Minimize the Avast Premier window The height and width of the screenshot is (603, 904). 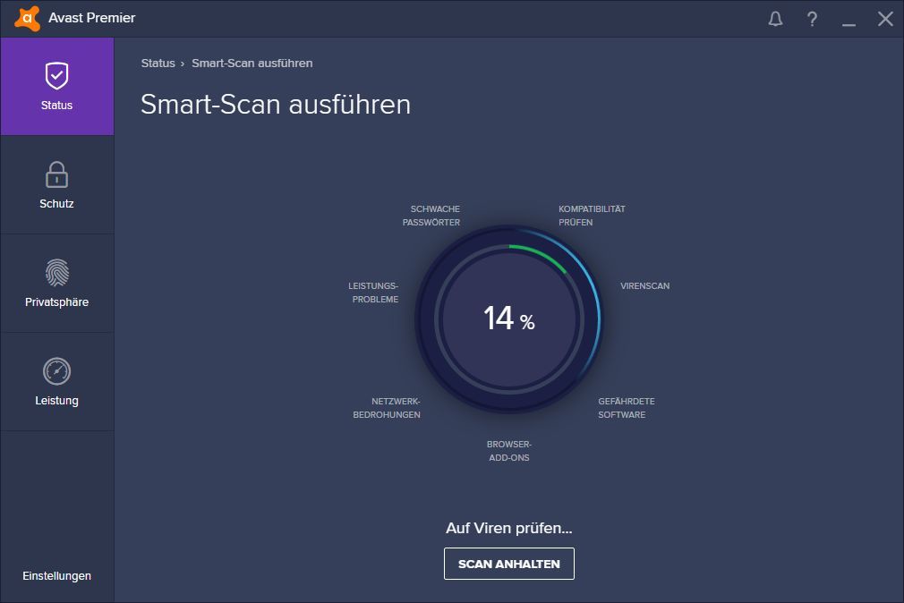(849, 20)
